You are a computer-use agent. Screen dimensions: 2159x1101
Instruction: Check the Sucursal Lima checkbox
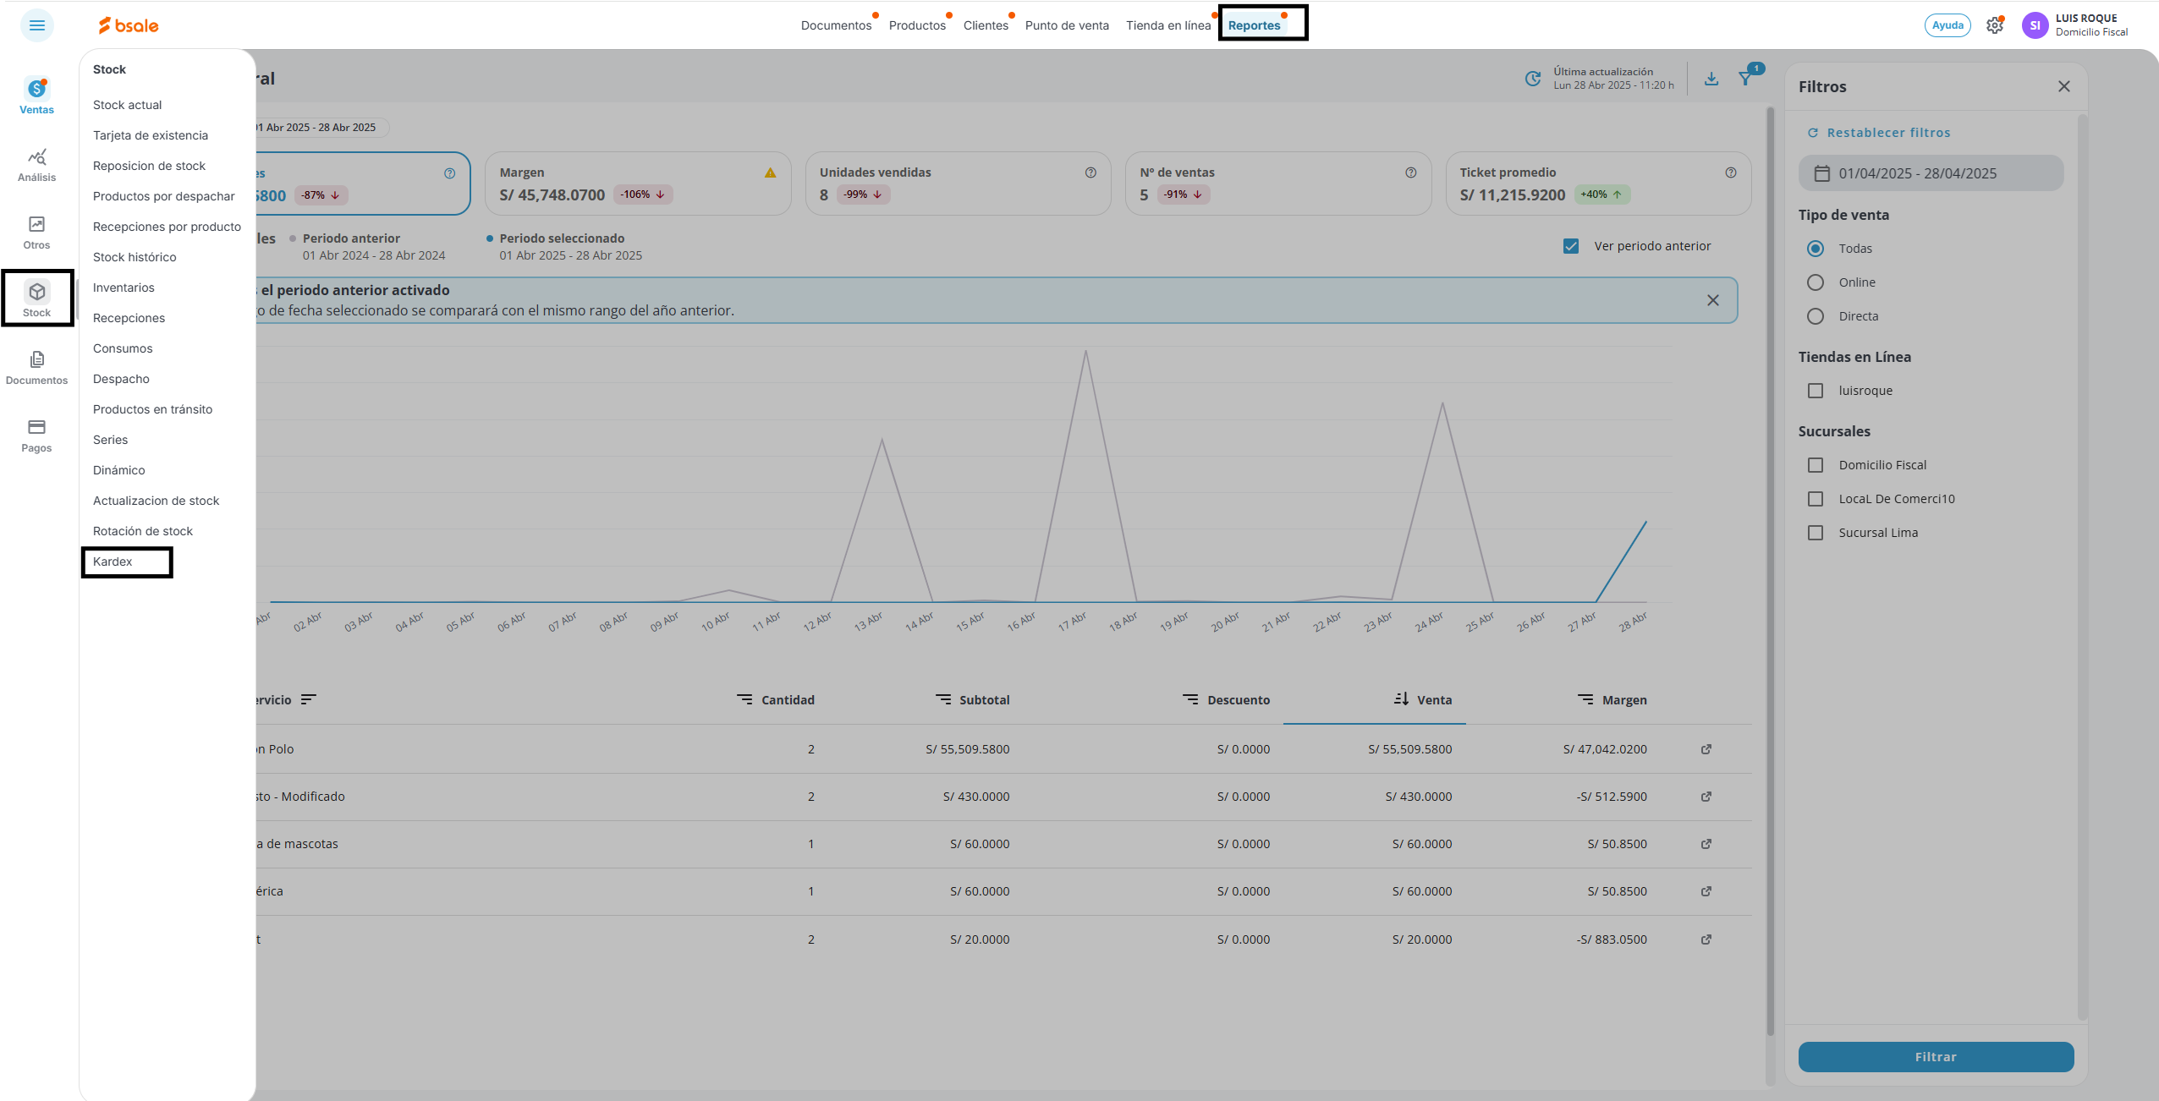pyautogui.click(x=1816, y=533)
